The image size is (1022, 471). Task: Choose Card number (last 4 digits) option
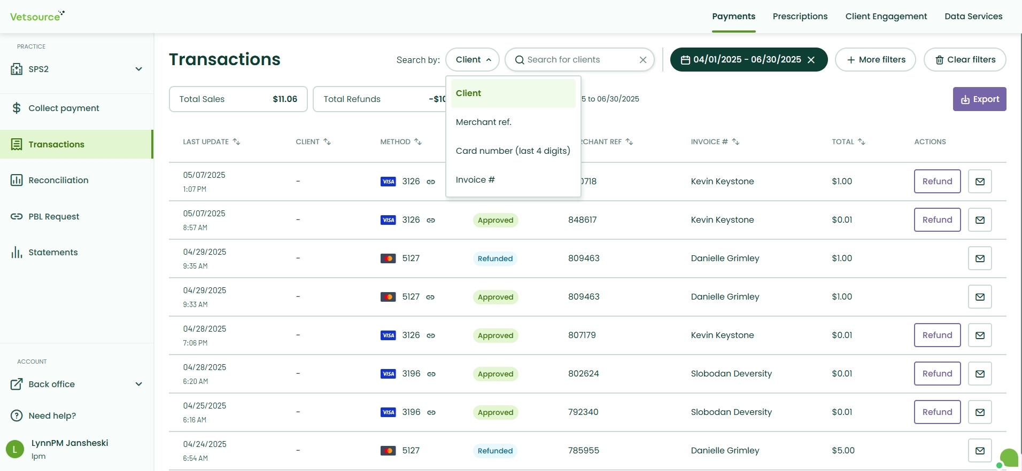[513, 151]
